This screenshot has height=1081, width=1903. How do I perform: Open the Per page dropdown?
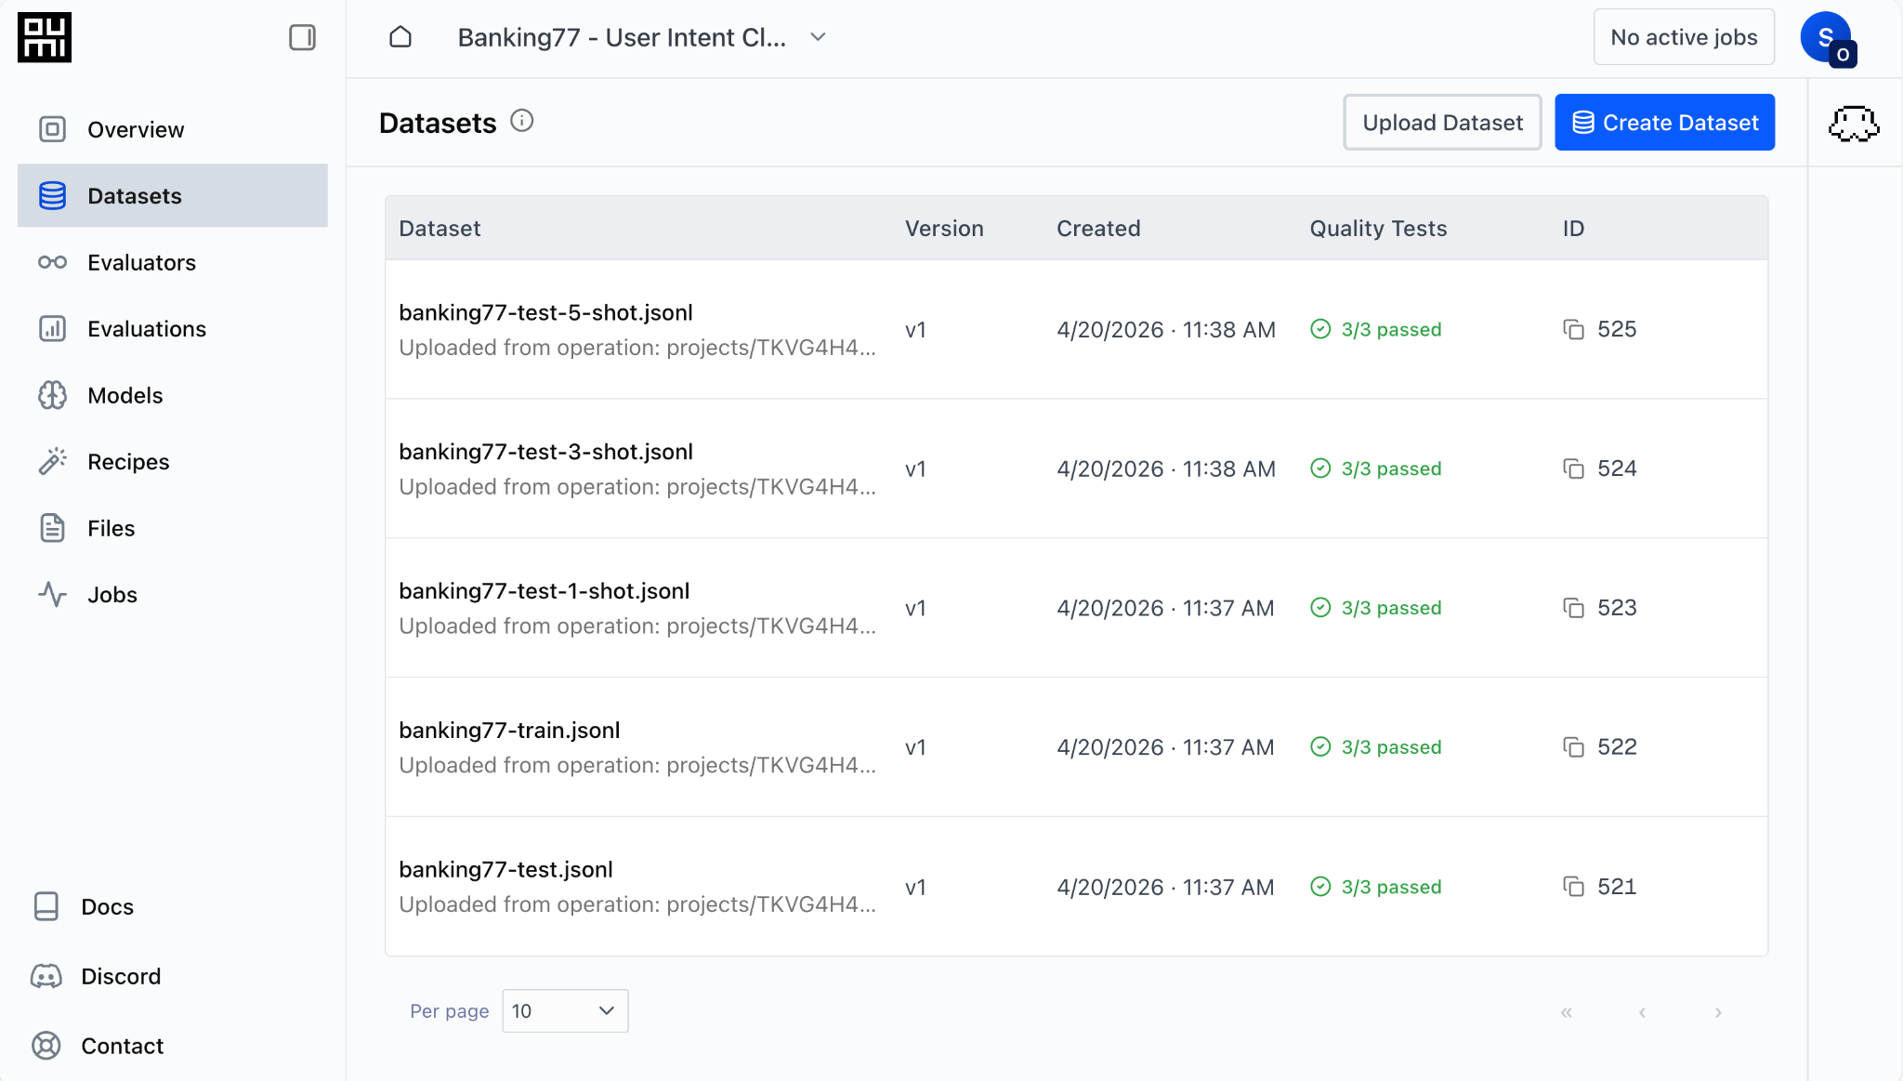click(565, 1010)
